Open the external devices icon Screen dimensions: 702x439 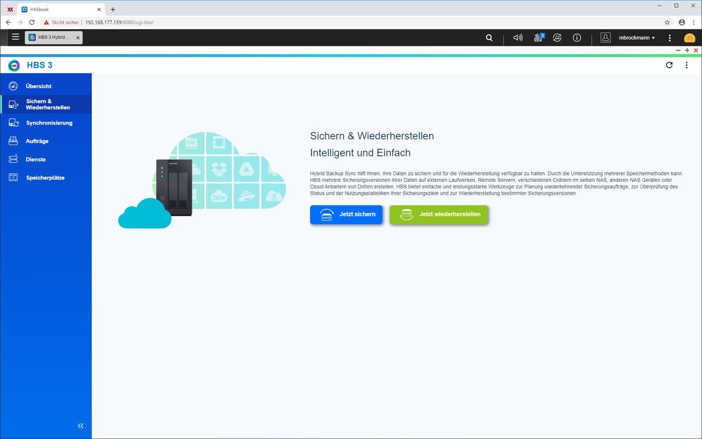557,38
